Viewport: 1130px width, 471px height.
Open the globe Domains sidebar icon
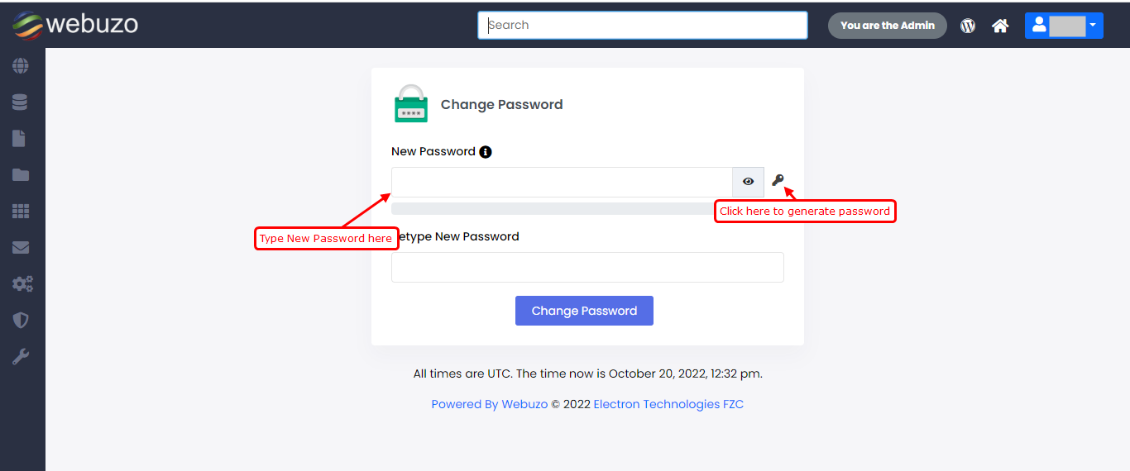(20, 66)
